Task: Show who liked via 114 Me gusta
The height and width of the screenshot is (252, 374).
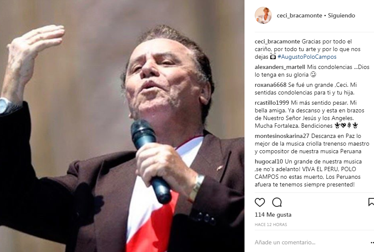Action: 273,215
